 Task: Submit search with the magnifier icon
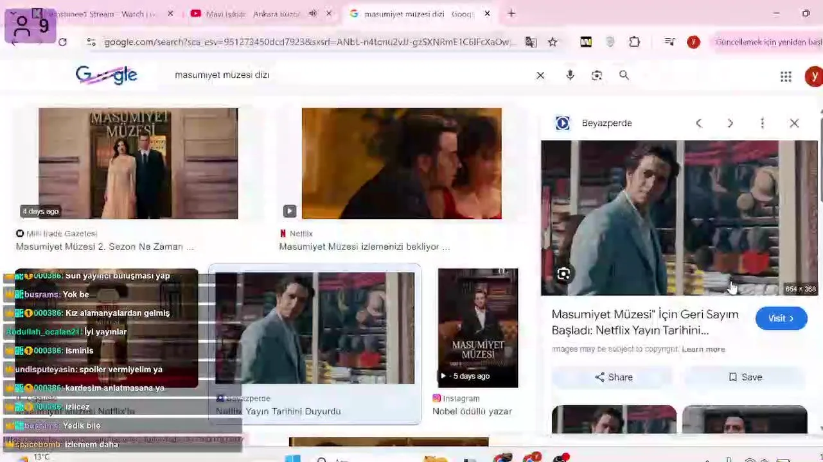pos(624,75)
